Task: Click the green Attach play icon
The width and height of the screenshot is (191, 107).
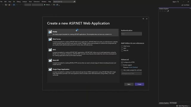Action: tap(45, 5)
